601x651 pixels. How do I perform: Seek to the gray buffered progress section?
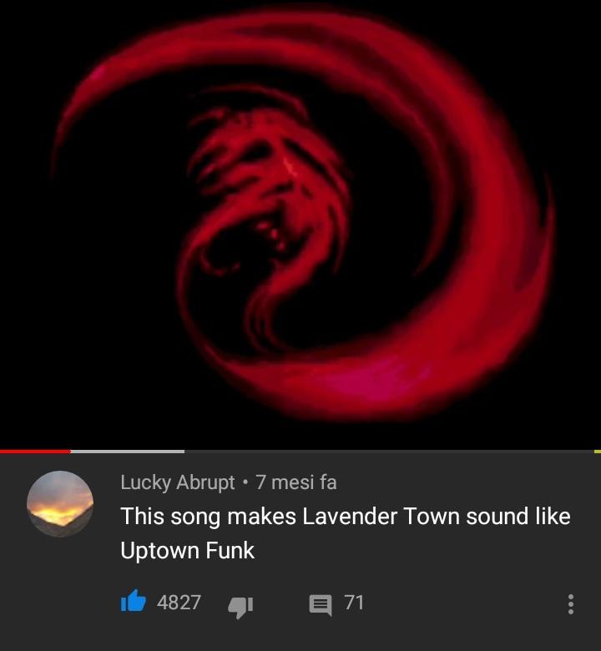pyautogui.click(x=128, y=452)
